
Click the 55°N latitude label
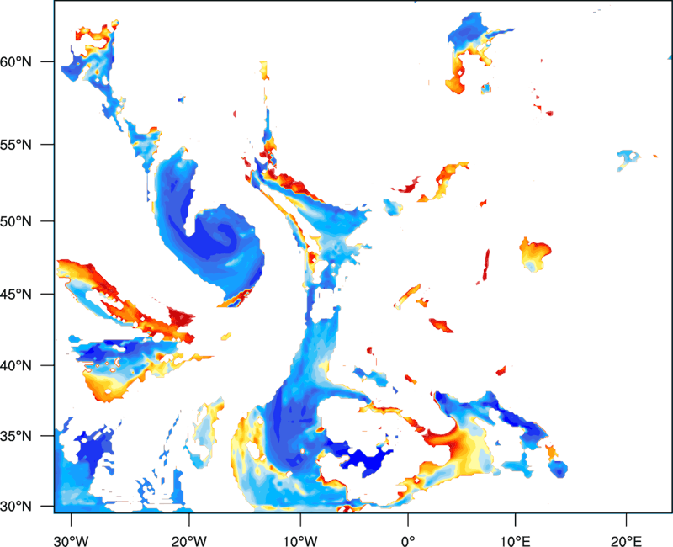[x=16, y=145]
